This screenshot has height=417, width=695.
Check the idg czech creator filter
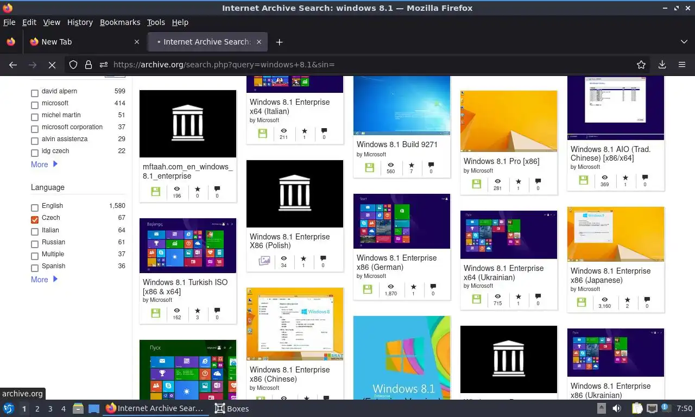[x=35, y=153]
